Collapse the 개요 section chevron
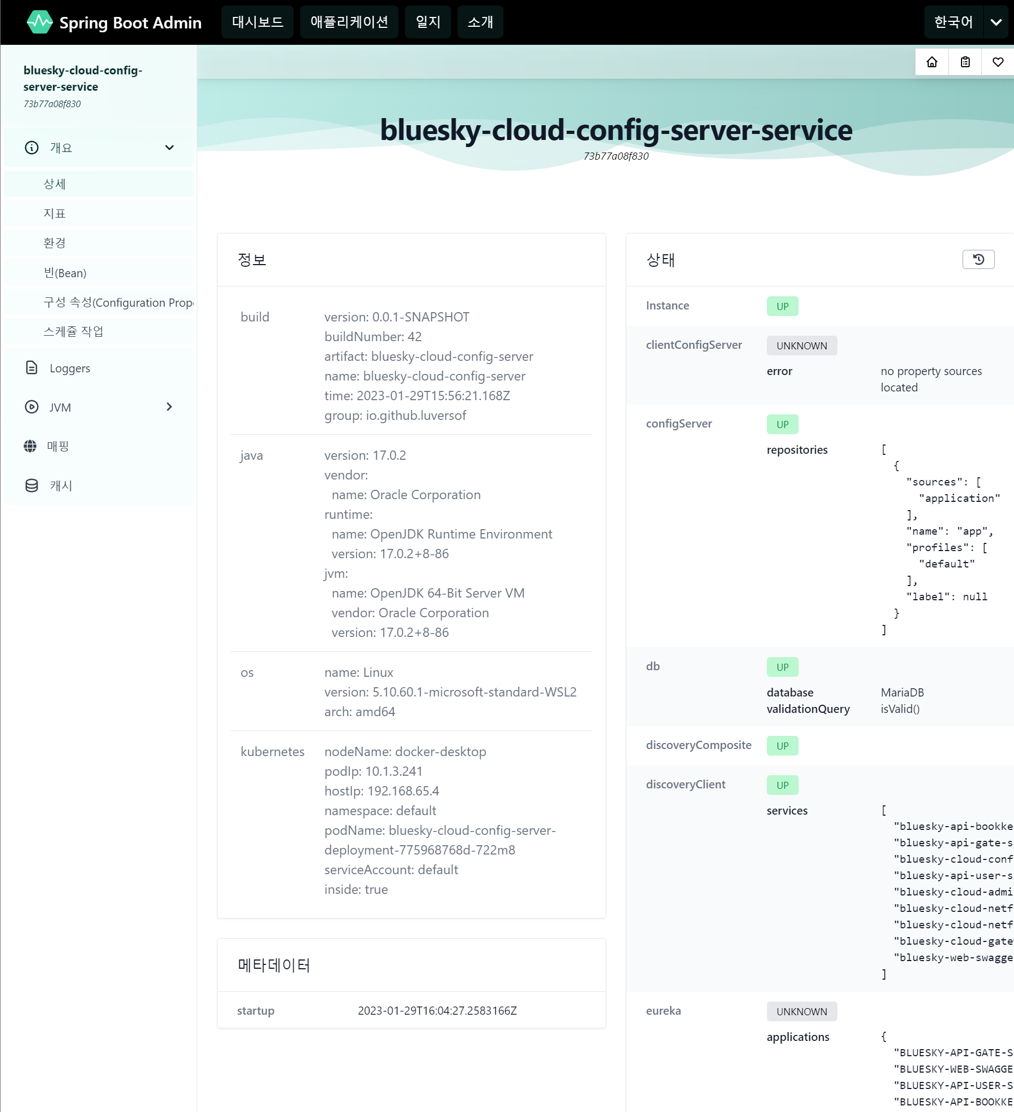The height and width of the screenshot is (1112, 1014). click(x=169, y=147)
